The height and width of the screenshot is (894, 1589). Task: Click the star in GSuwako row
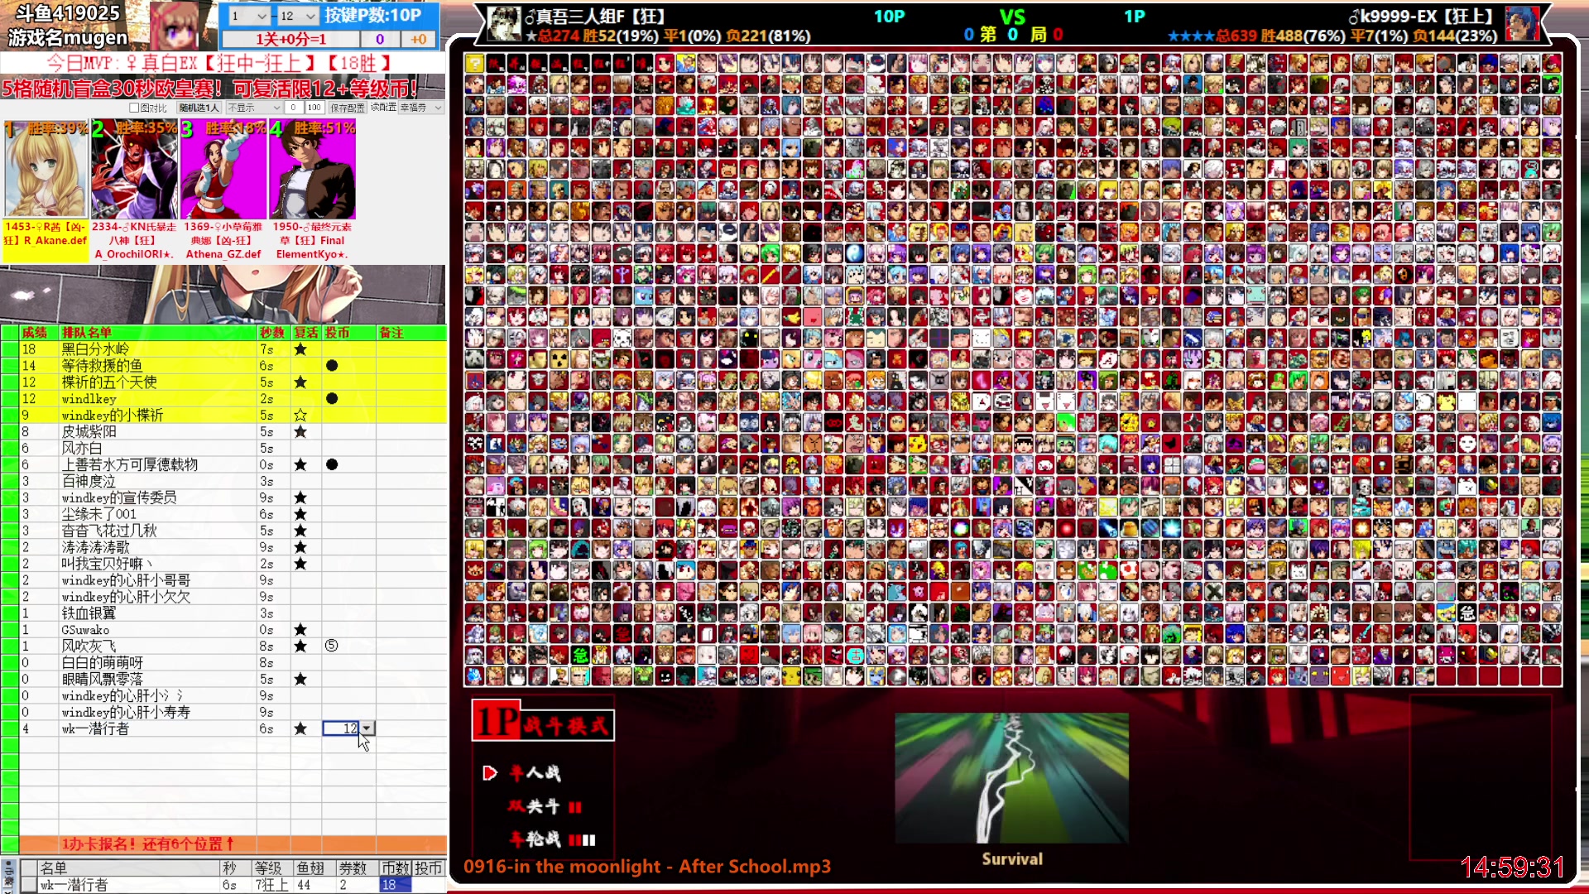(300, 630)
